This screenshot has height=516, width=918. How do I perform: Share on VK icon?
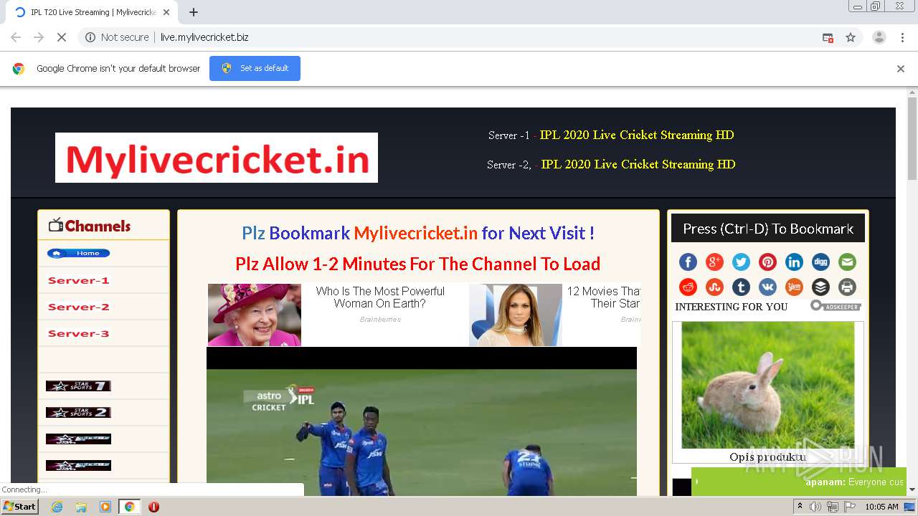[767, 287]
